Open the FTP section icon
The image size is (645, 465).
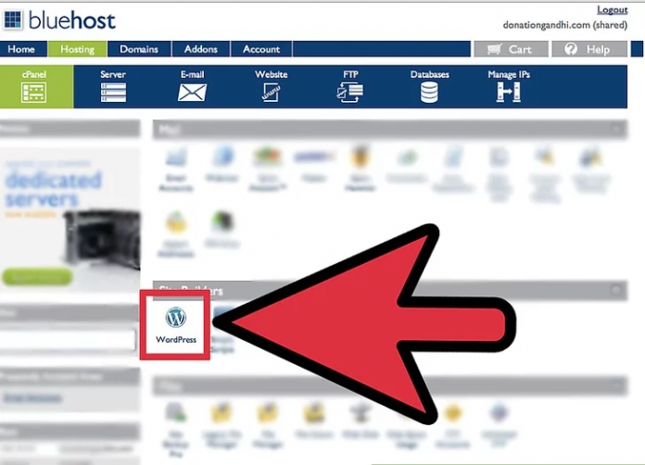tap(350, 86)
